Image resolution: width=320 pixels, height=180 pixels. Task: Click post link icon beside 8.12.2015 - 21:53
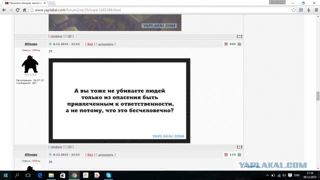click(x=50, y=154)
